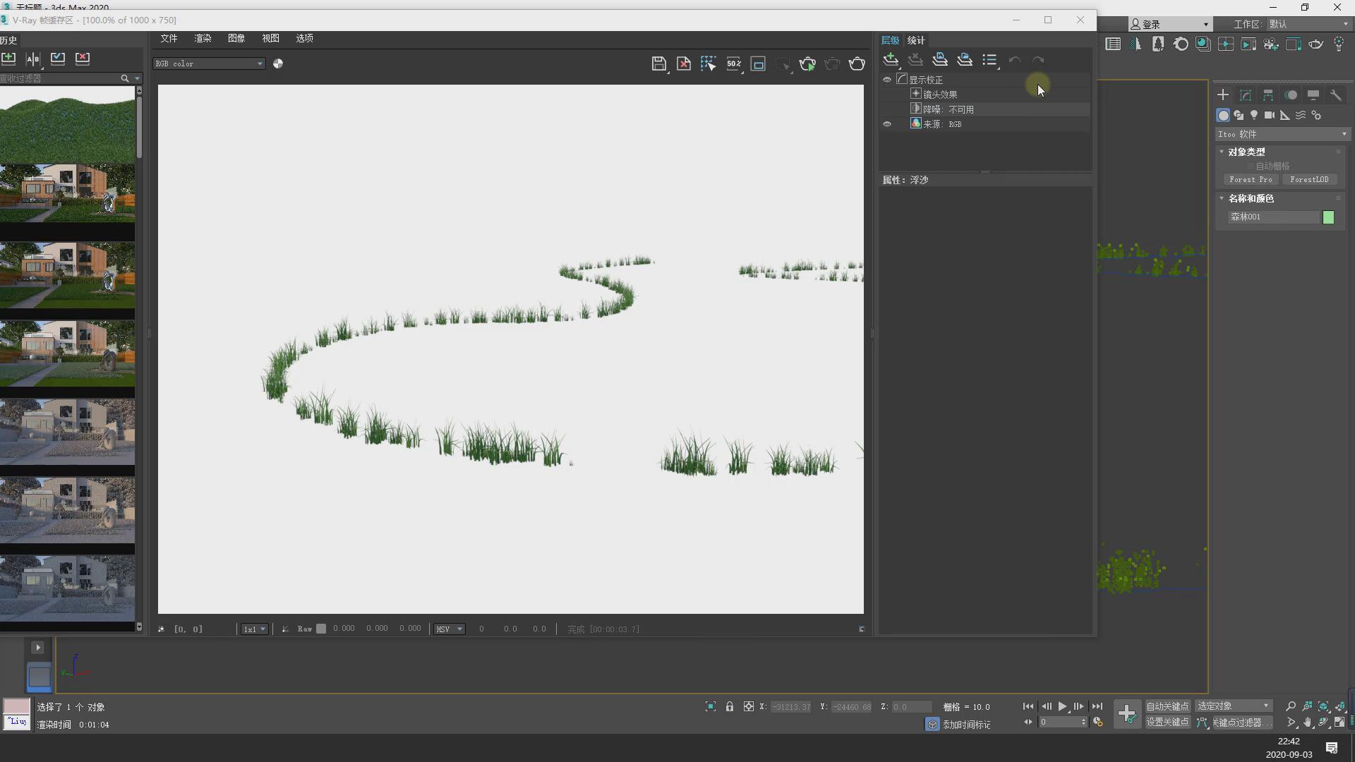Click the load layer preset icon
The image size is (1355, 762).
(x=965, y=60)
